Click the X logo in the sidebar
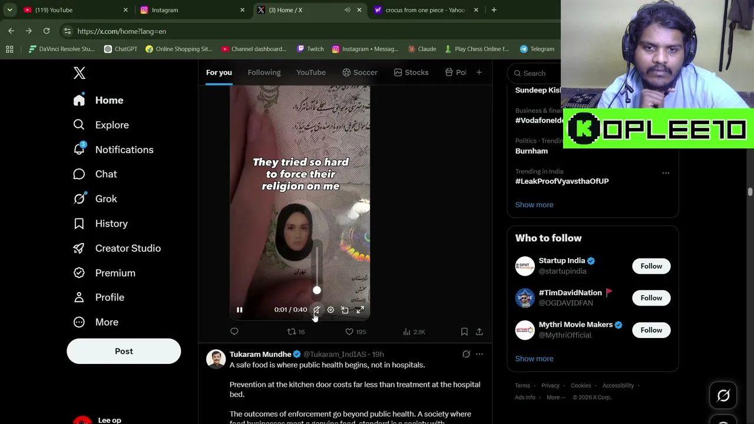This screenshot has height=424, width=754. click(x=80, y=73)
